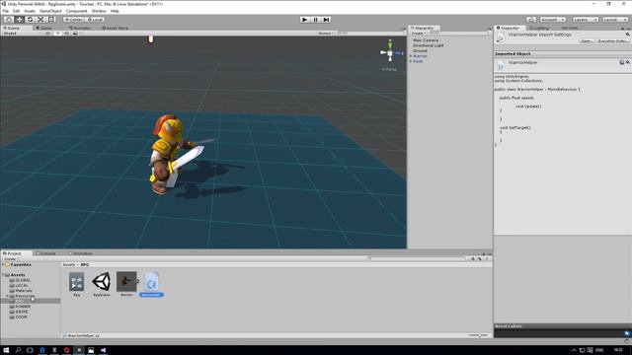632x355 pixels.
Task: Open scene effects image dropdown
Action: point(76,34)
